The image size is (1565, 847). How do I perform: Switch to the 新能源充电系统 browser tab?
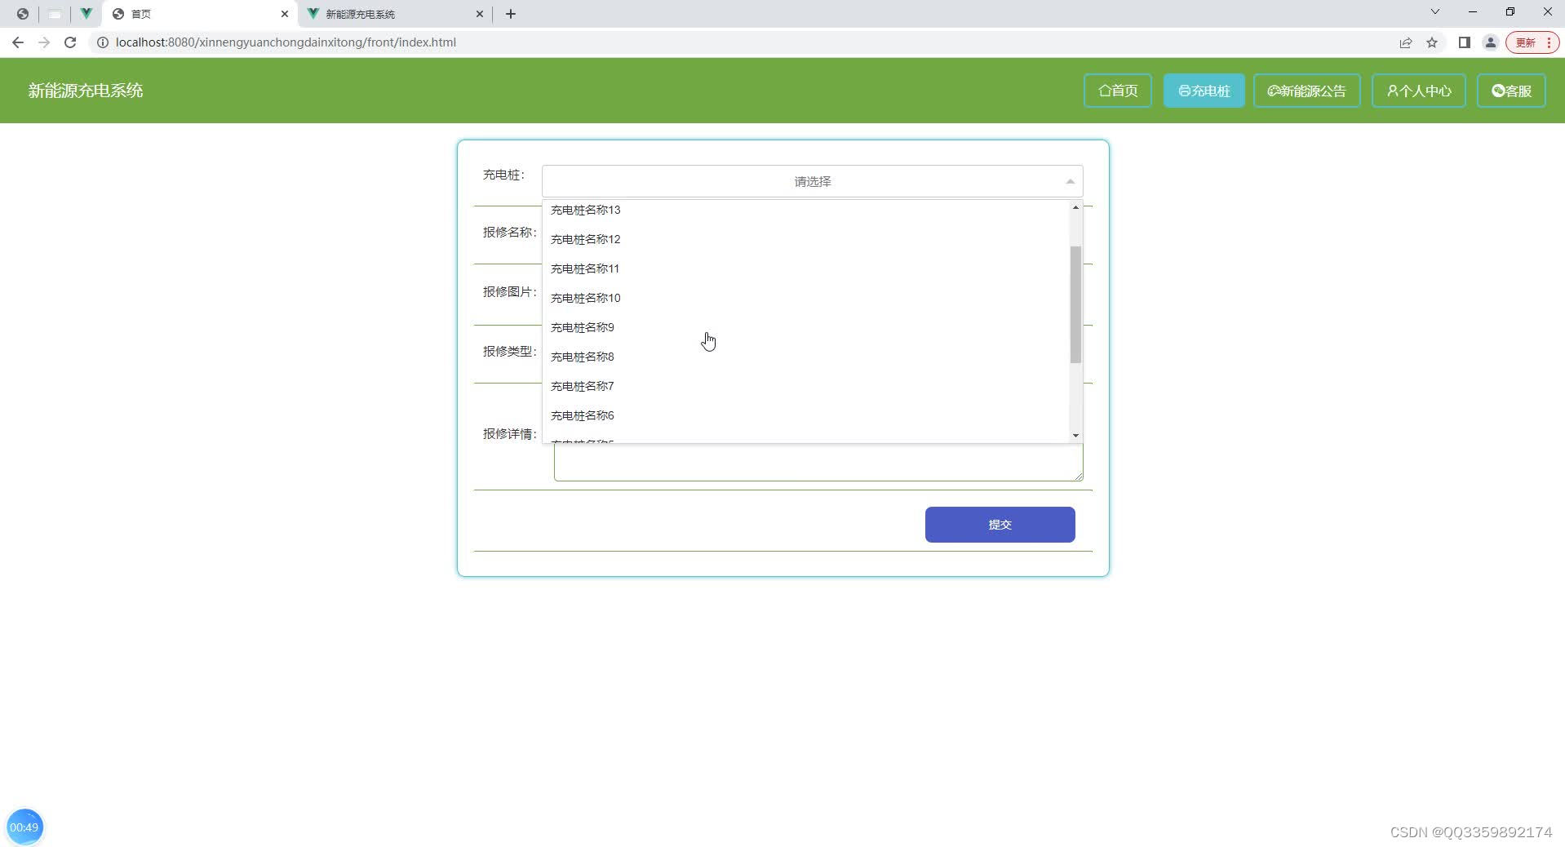396,14
